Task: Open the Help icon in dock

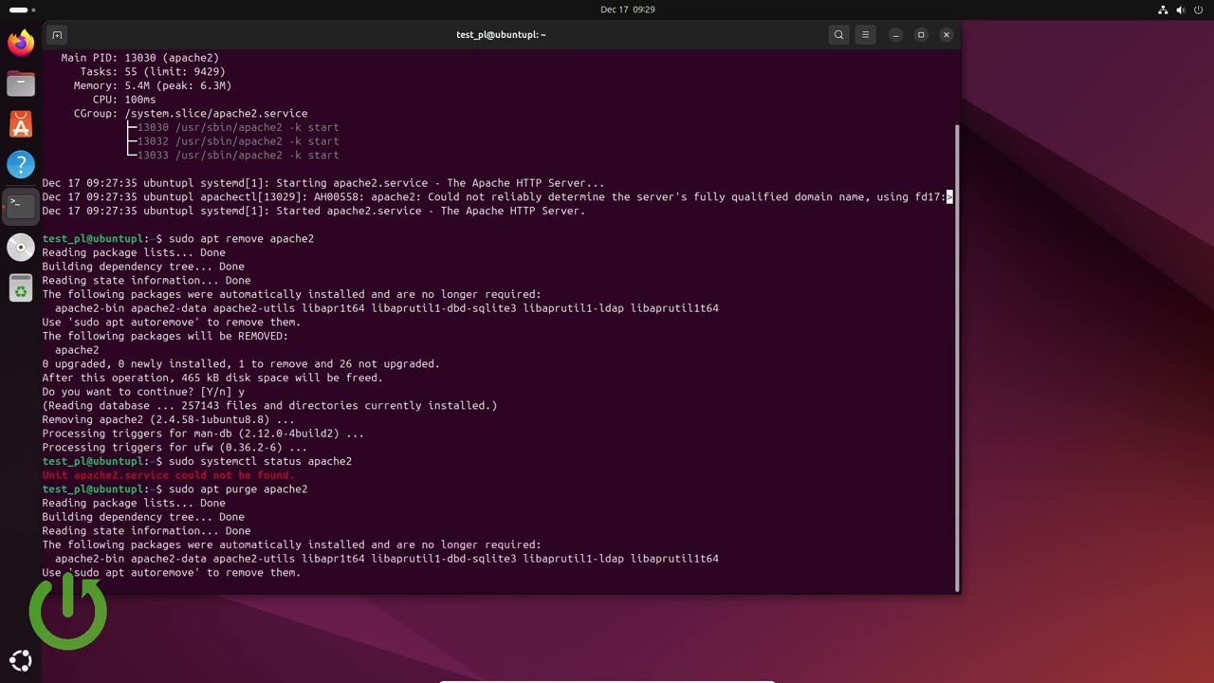Action: click(x=21, y=165)
